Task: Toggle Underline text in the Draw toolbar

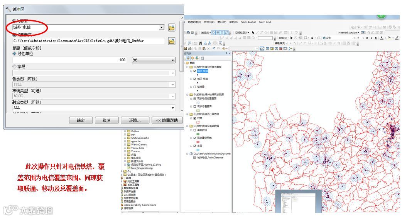Action: pyautogui.click(x=376, y=38)
